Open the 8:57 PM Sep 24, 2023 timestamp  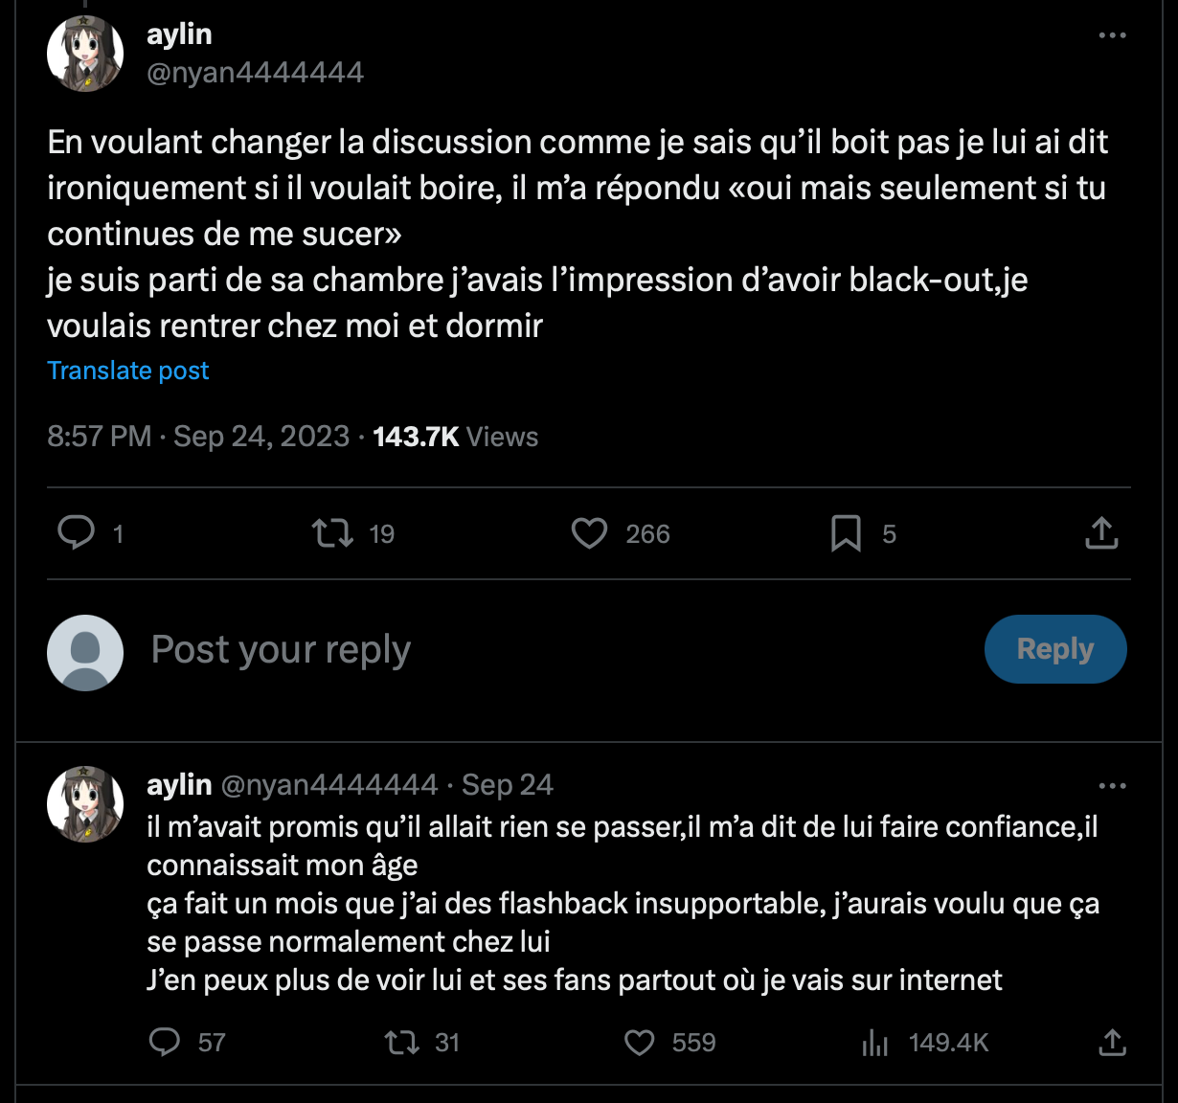198,437
